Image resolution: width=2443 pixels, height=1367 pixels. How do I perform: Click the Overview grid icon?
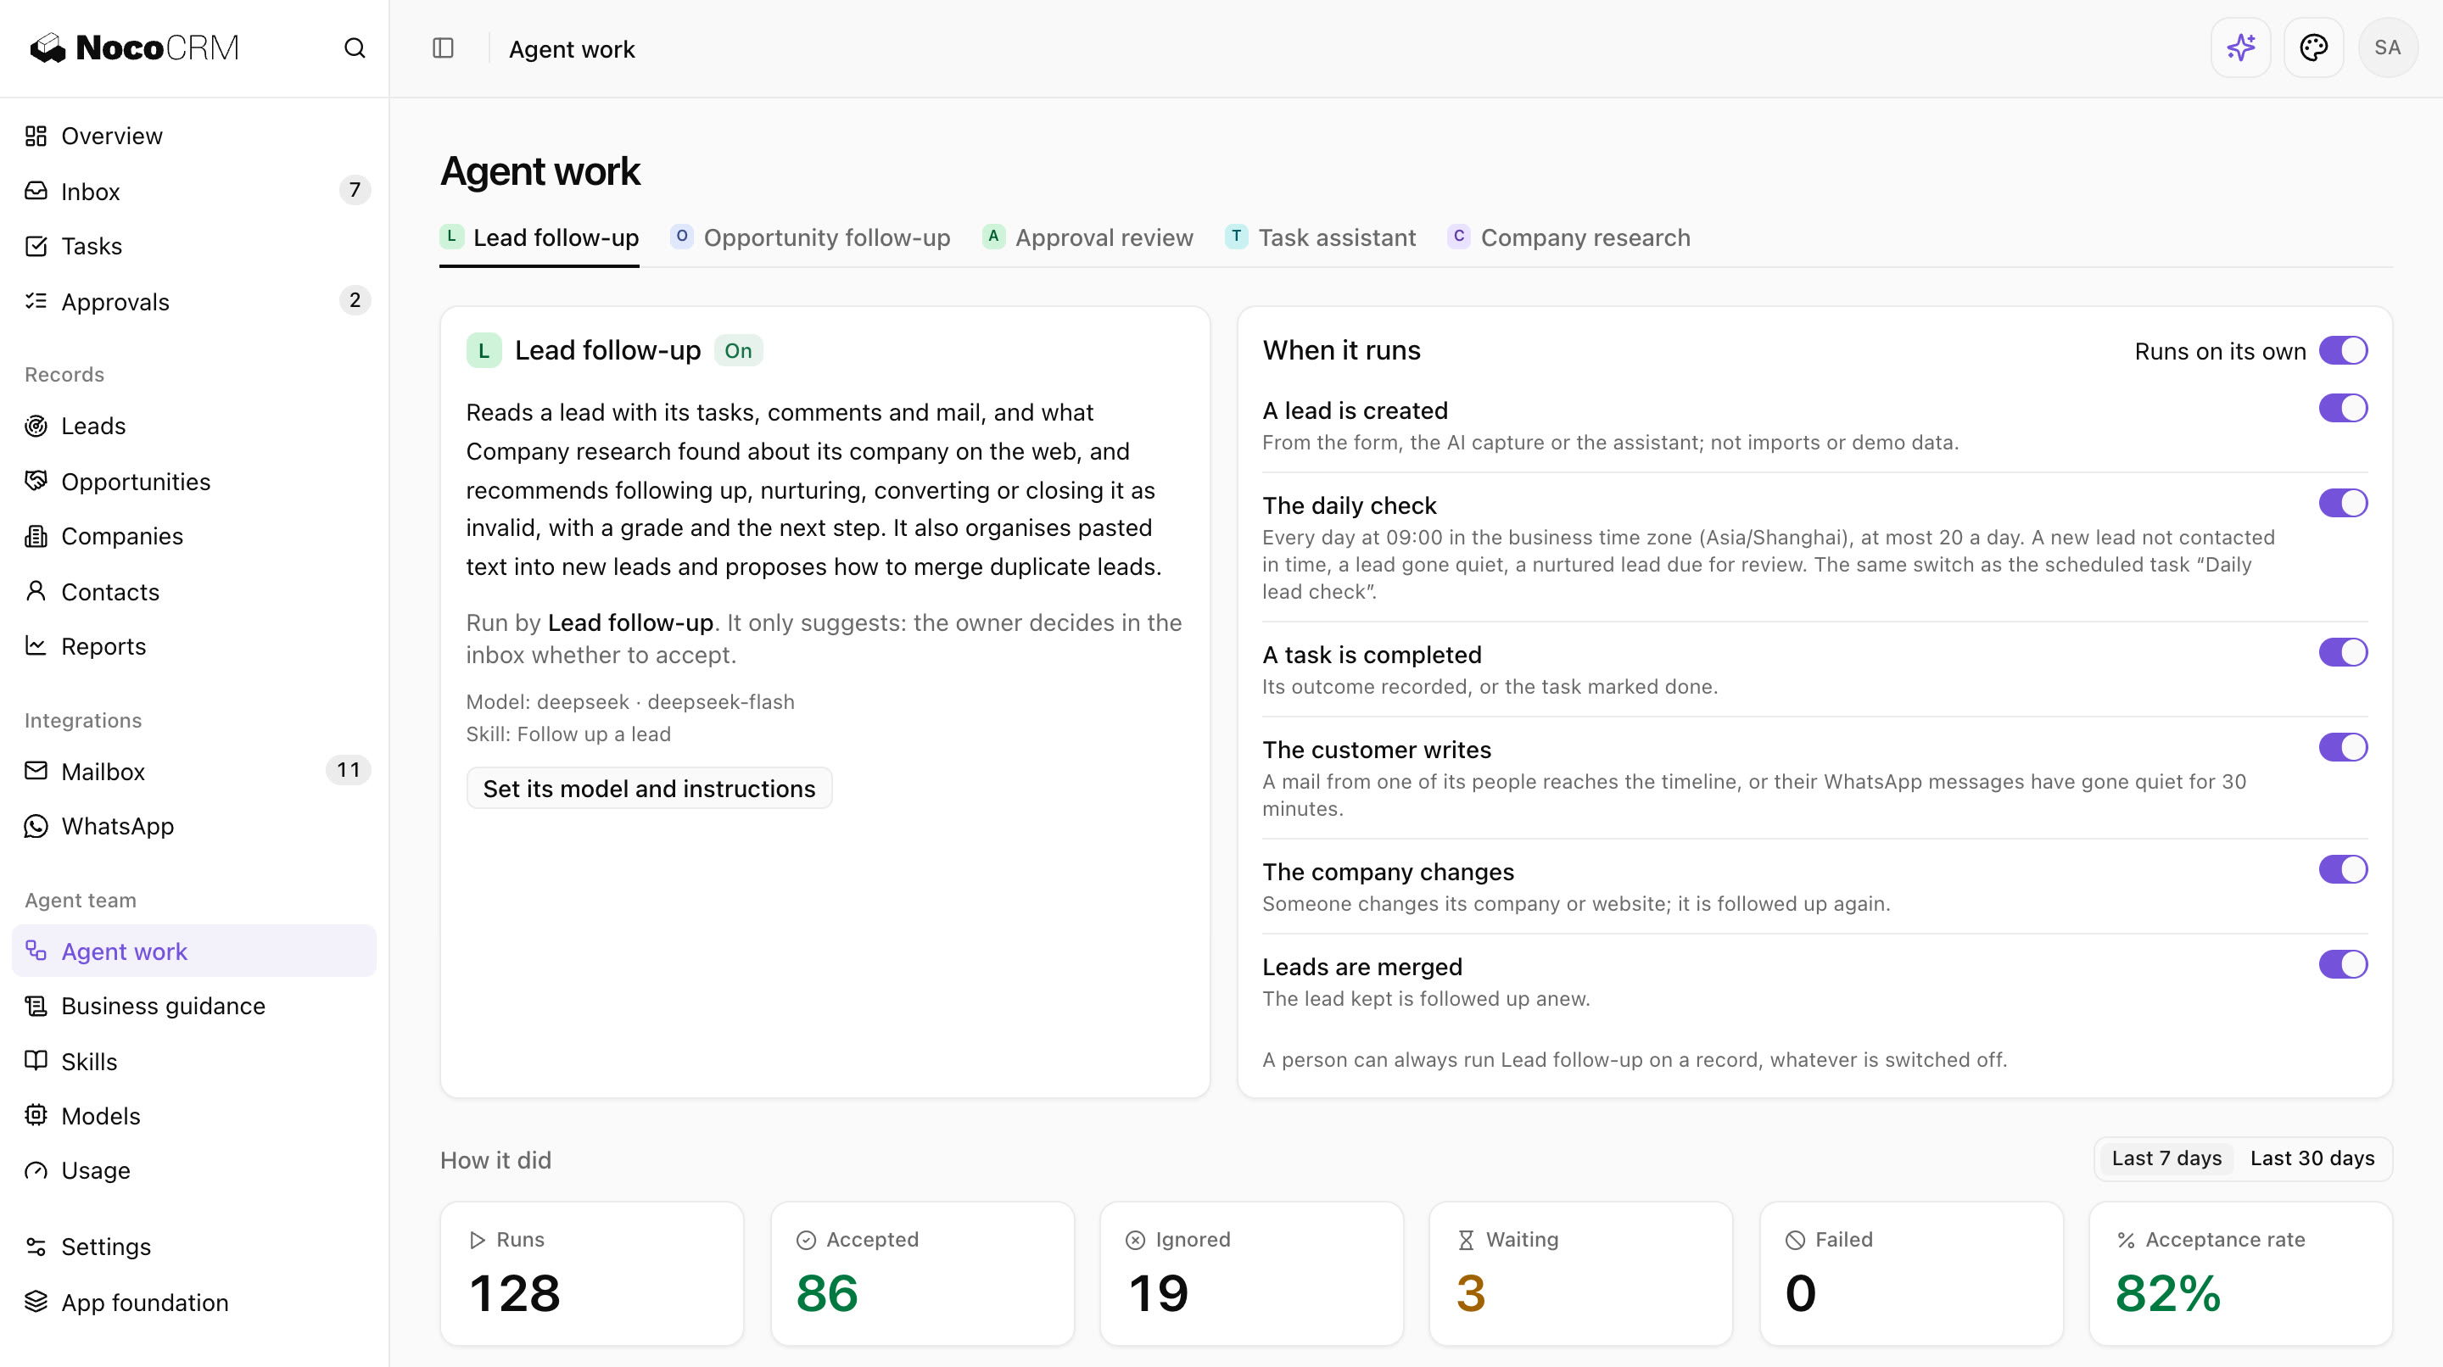pyautogui.click(x=36, y=137)
